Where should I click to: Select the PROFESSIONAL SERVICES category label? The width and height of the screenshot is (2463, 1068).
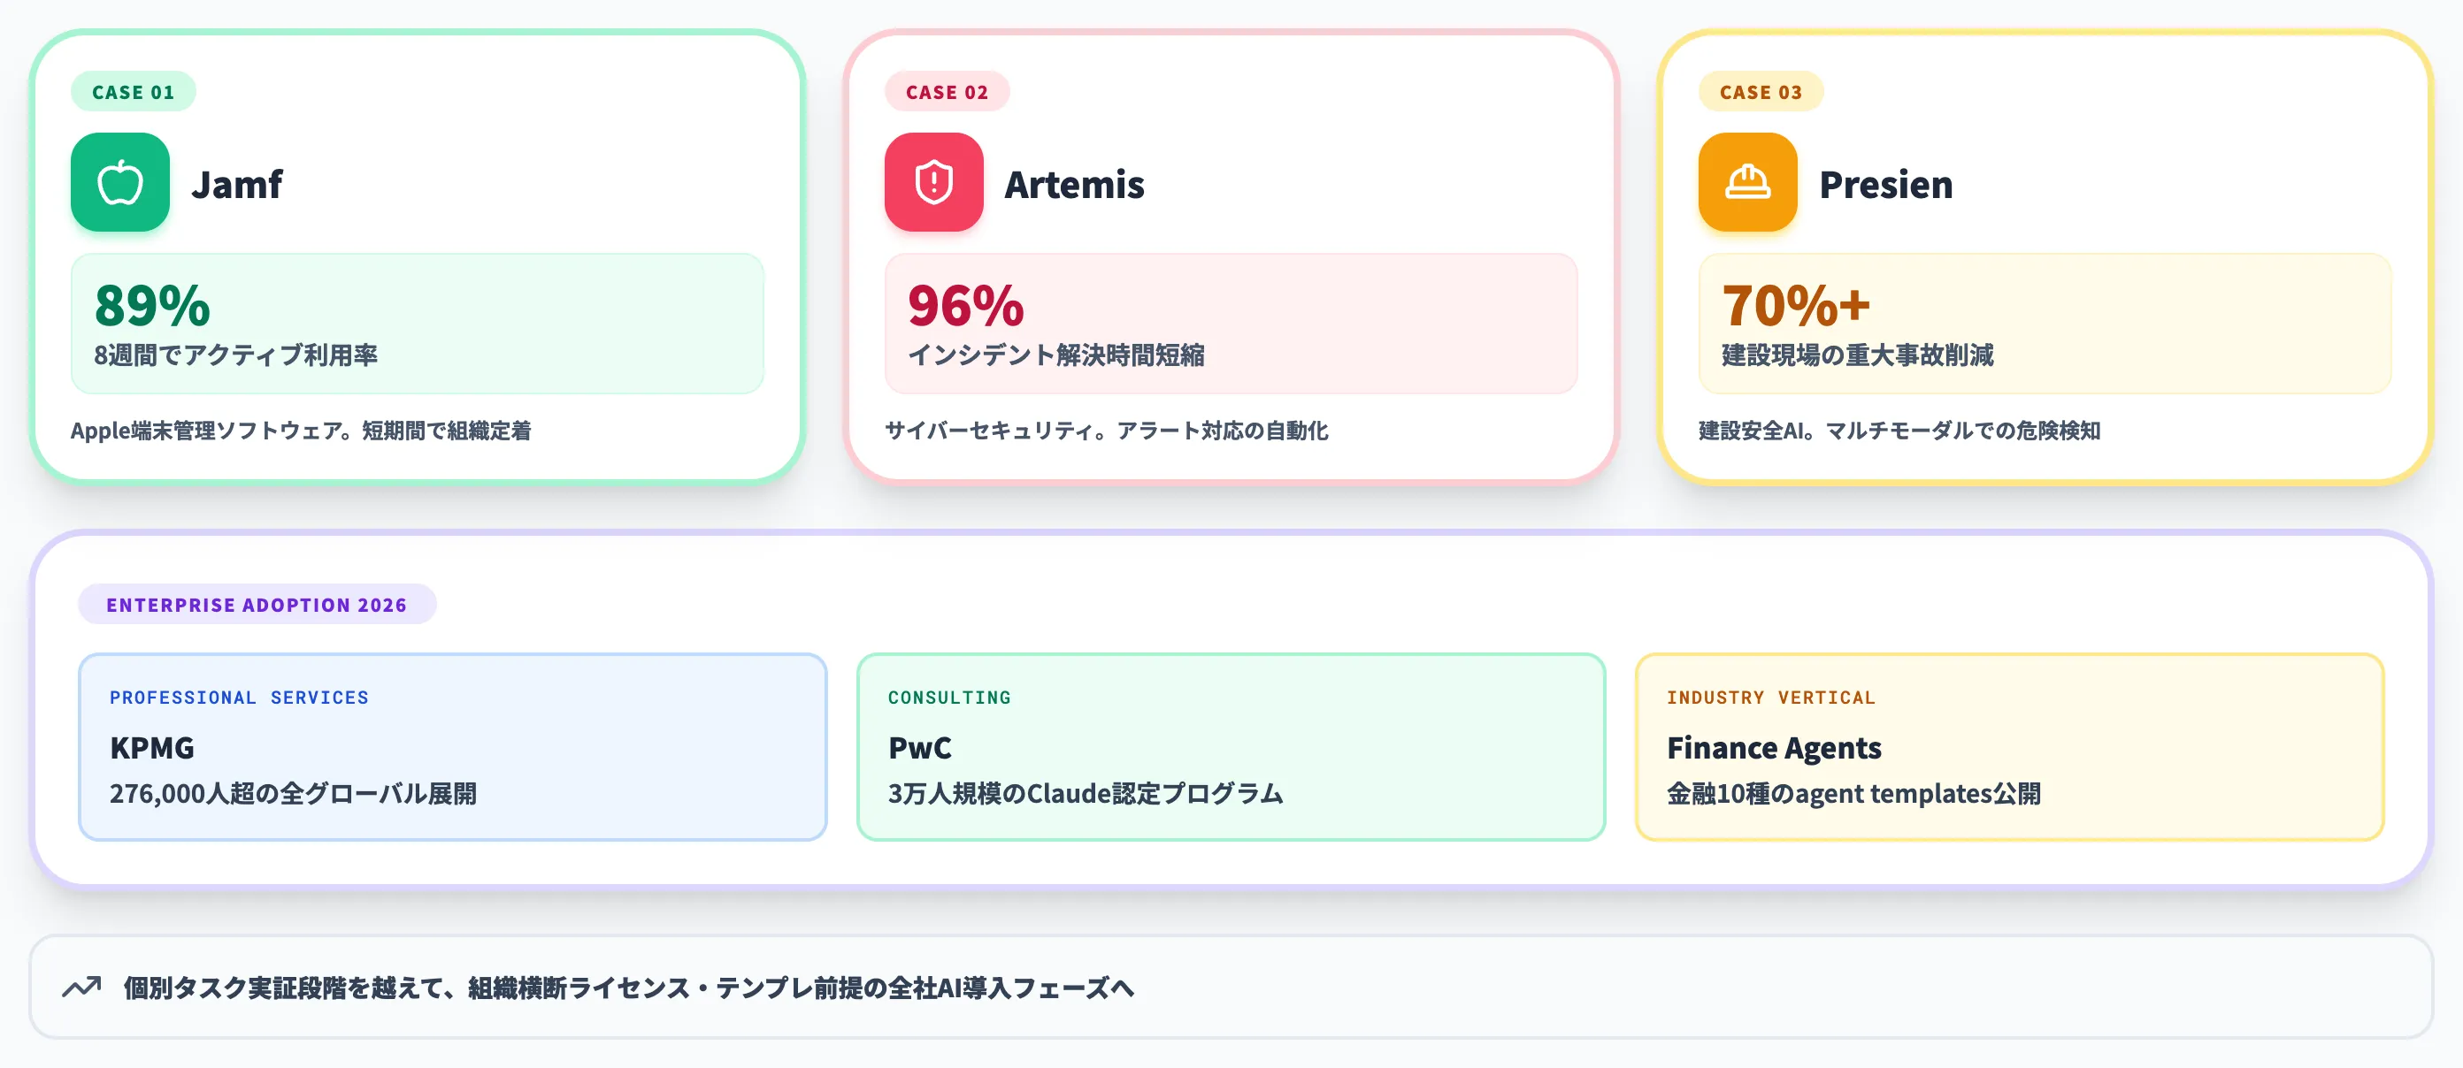pyautogui.click(x=239, y=698)
